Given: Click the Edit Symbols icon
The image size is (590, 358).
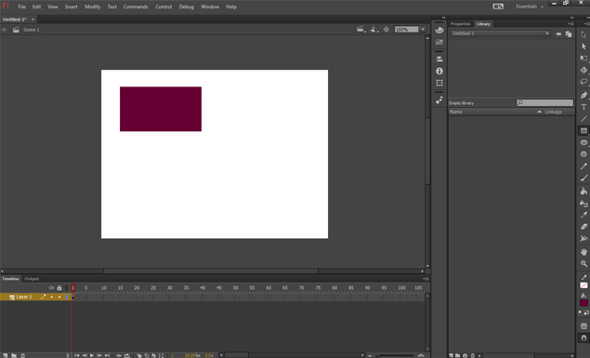Looking at the screenshot, I should click(x=374, y=30).
